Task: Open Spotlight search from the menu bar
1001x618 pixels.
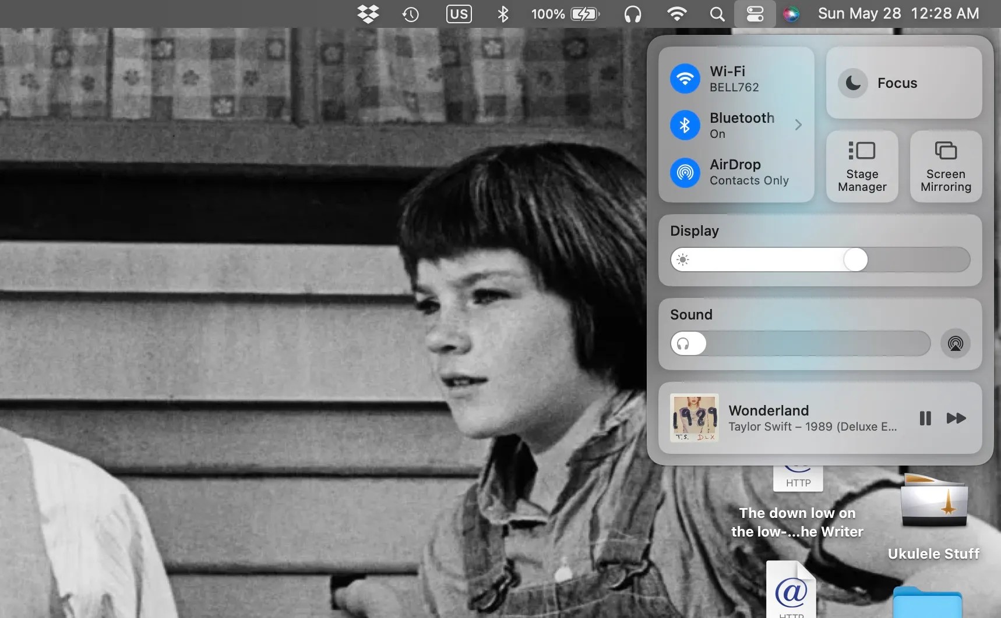Action: (x=716, y=14)
